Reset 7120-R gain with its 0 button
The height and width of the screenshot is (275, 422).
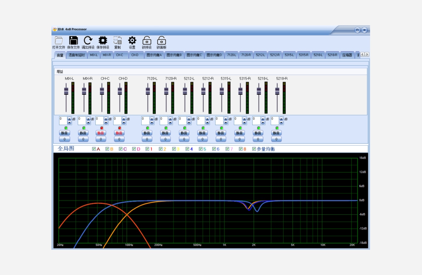pyautogui.click(x=165, y=139)
